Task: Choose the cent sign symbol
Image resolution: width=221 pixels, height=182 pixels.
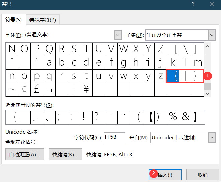Action: [x=24, y=89]
